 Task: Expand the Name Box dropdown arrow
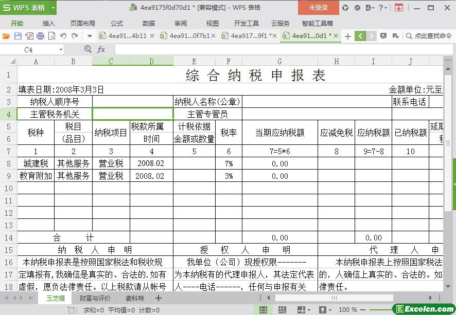pyautogui.click(x=61, y=50)
